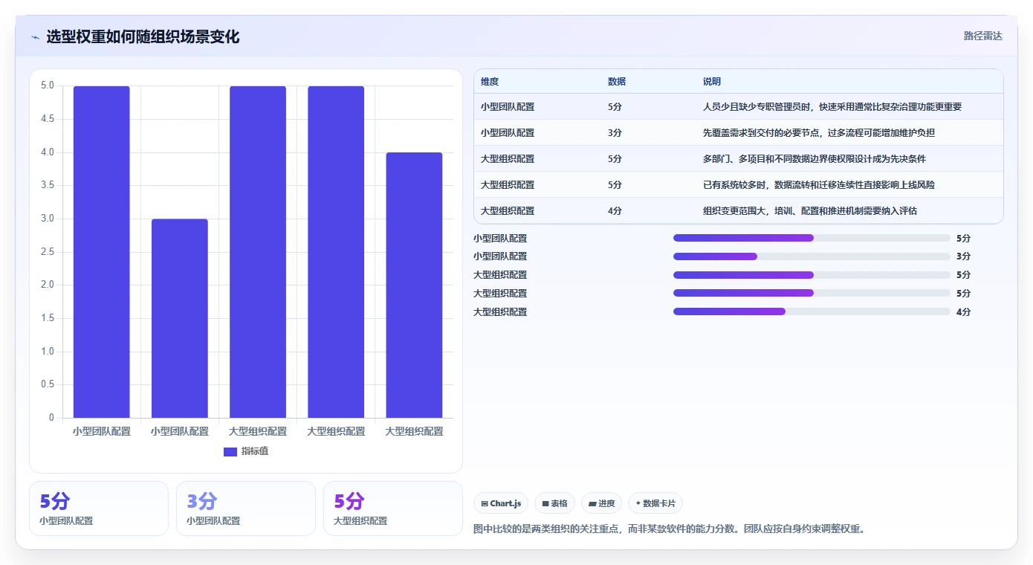Toggle the 指标值 legend entry
Image resolution: width=1033 pixels, height=565 pixels.
tap(246, 451)
